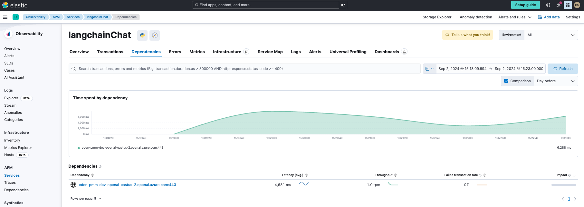Click the transactions search query field
This screenshot has height=207, width=584.
coord(245,69)
